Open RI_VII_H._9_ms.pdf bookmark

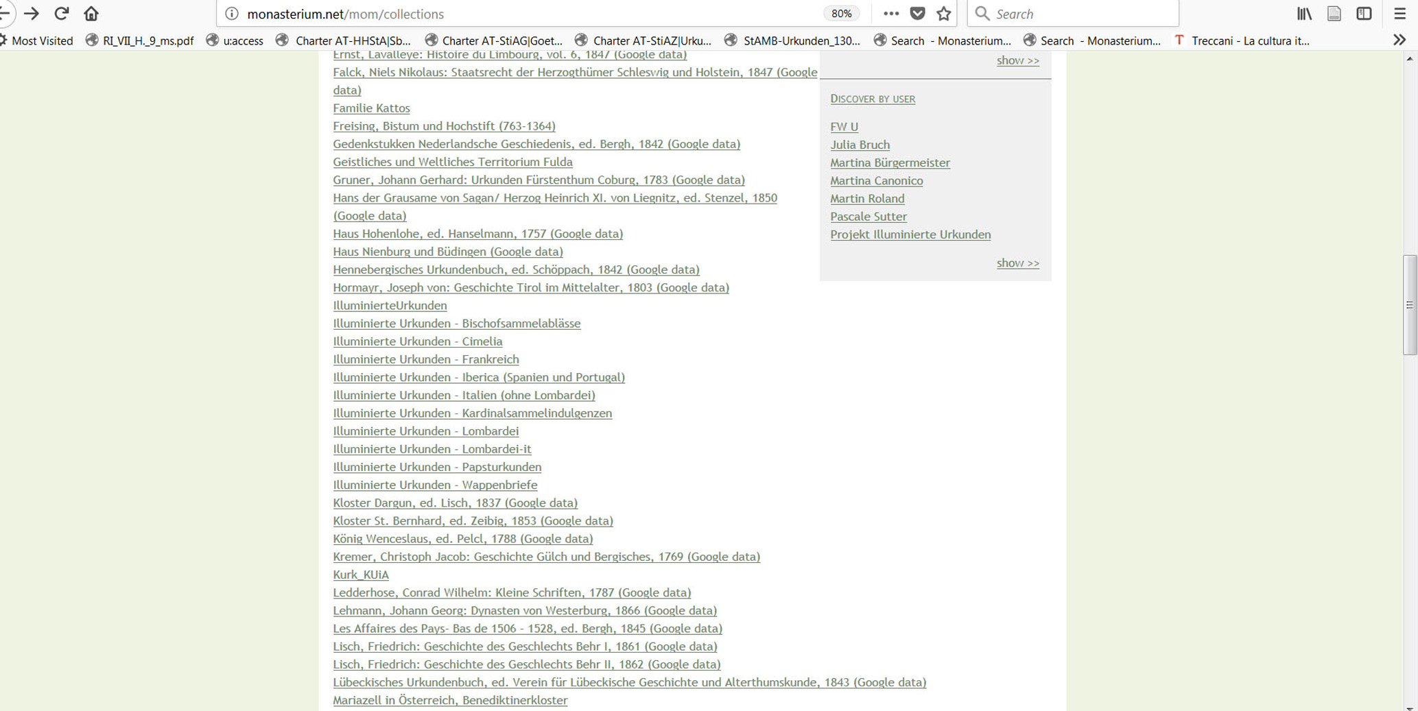(x=139, y=40)
